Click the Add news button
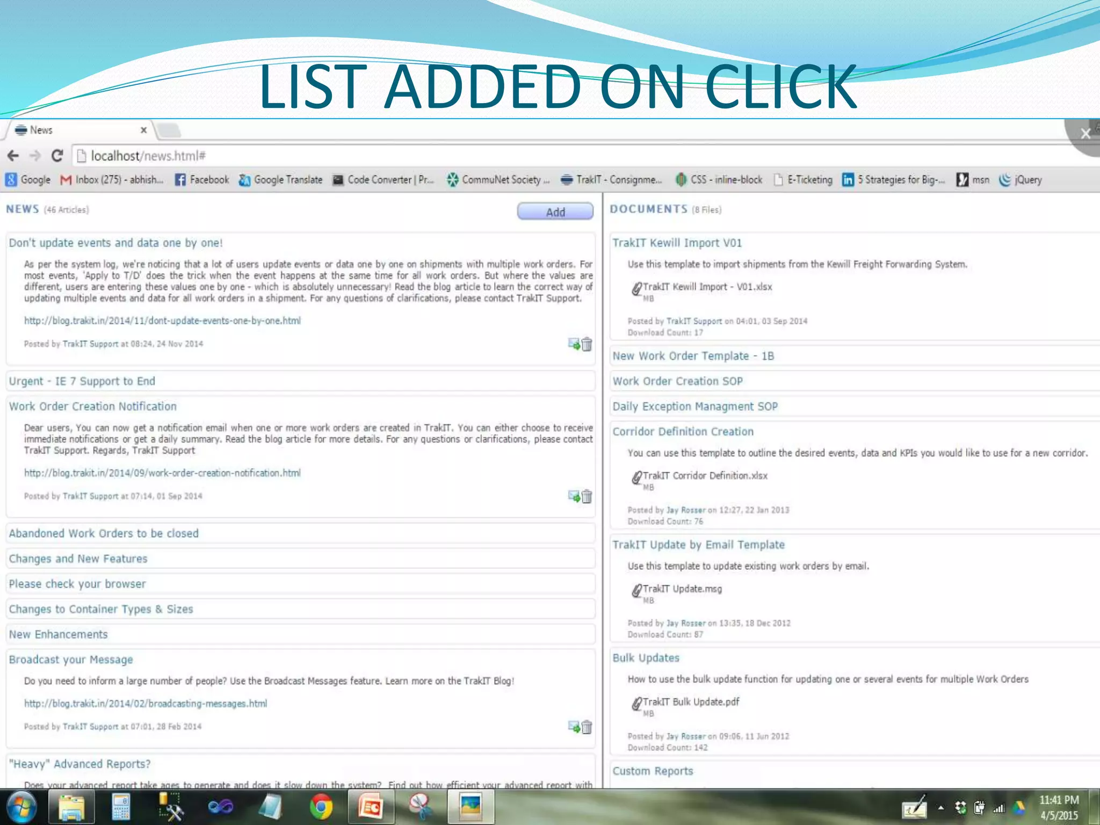Viewport: 1100px width, 825px height. (x=555, y=212)
